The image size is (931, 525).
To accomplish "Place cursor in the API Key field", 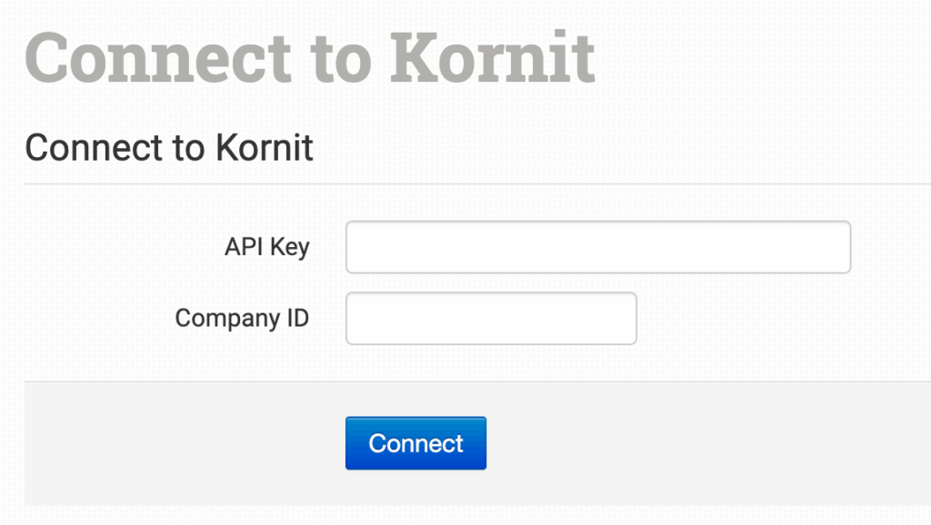I will (x=597, y=247).
